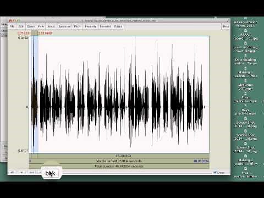Open the Formant menu
Image resolution: width=264 pixels, height=198 pixels.
coord(105,26)
